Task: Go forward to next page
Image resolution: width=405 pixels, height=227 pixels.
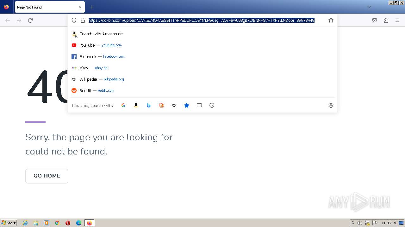Action: coord(19,20)
